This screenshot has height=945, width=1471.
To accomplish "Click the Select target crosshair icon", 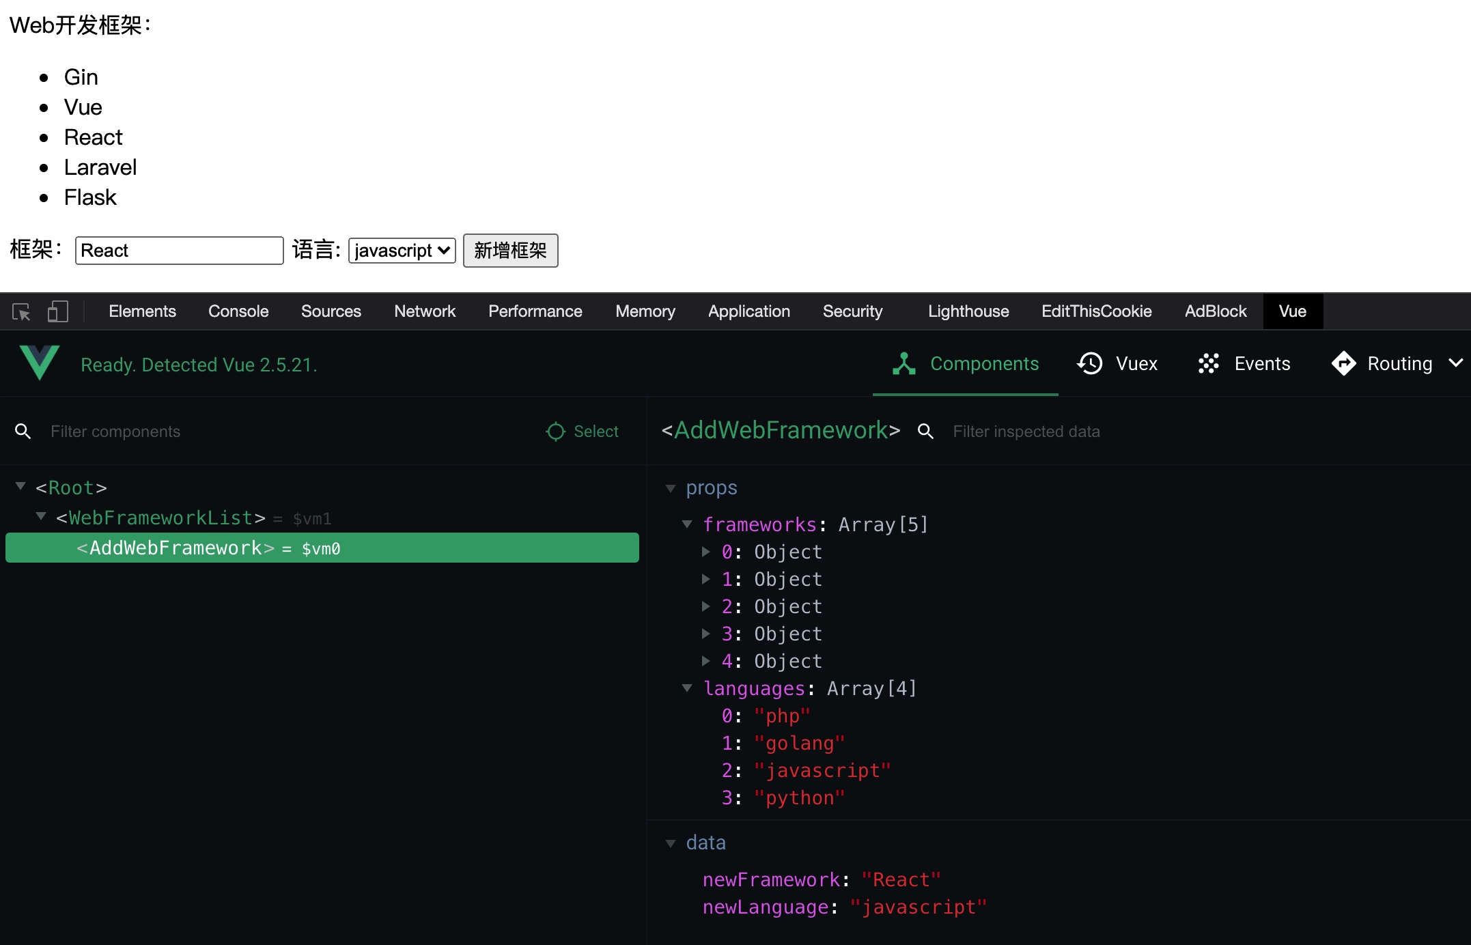I will [x=556, y=432].
